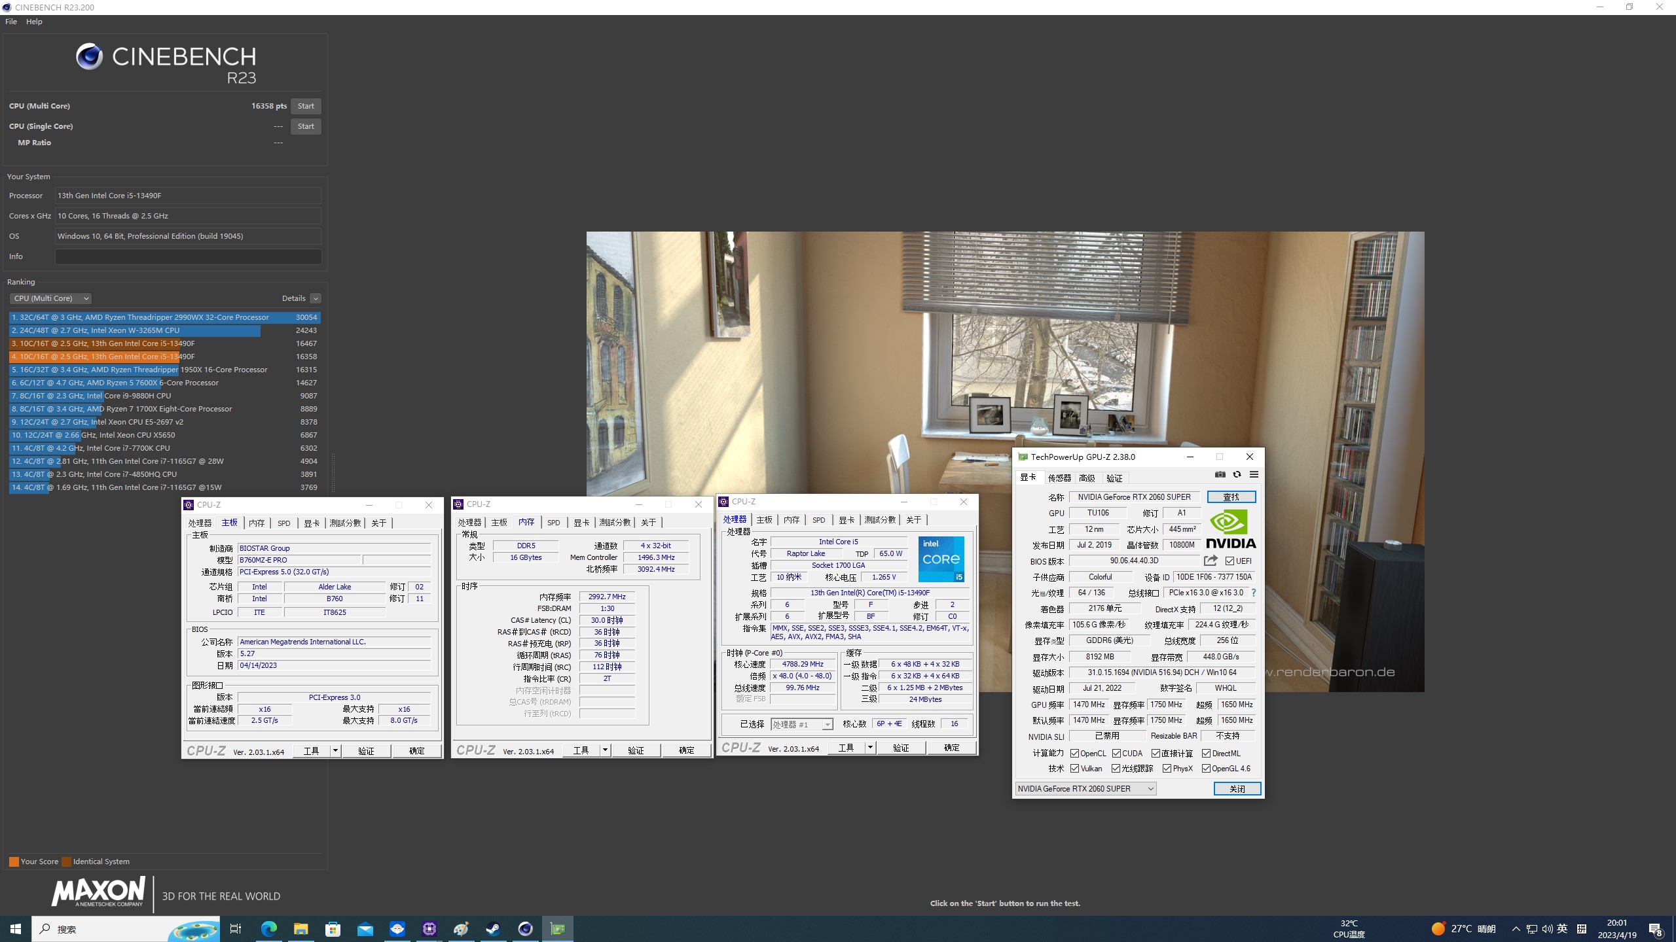Open the CPU (Multi Core) ranking dropdown

50,298
